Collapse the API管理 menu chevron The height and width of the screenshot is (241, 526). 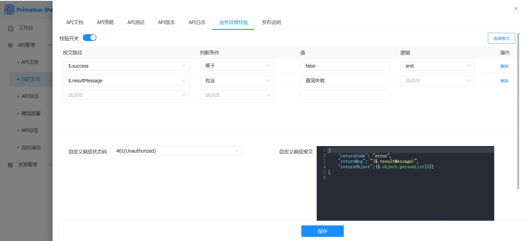(x=49, y=45)
